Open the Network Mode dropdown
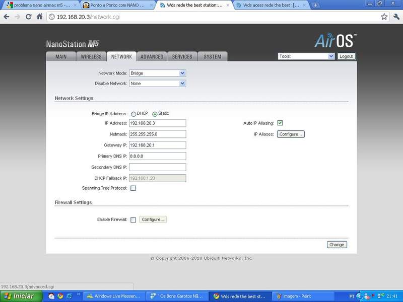 (x=158, y=73)
